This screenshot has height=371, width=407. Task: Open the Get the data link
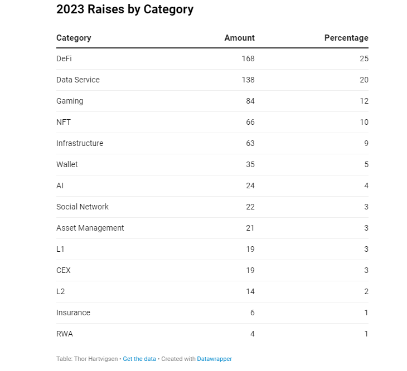coord(139,359)
